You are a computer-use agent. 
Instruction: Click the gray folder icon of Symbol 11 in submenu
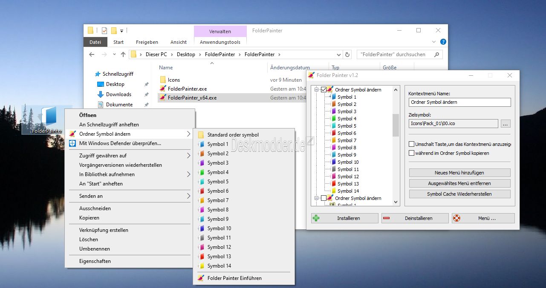[201, 238]
